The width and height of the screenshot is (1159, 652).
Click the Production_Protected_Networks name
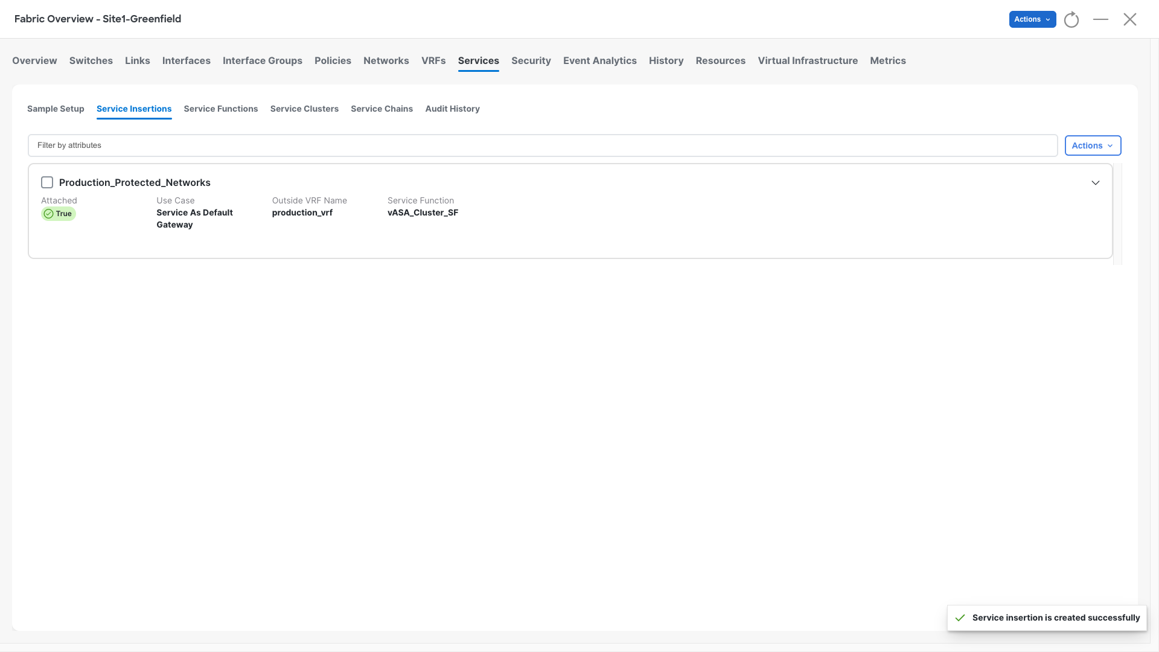[x=135, y=182]
